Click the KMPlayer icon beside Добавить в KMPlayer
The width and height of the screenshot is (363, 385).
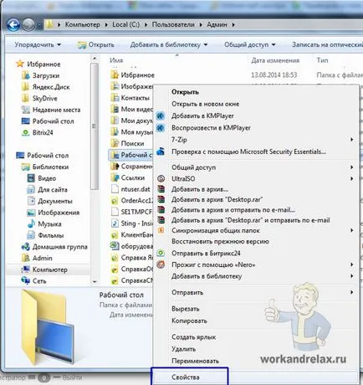tap(161, 116)
